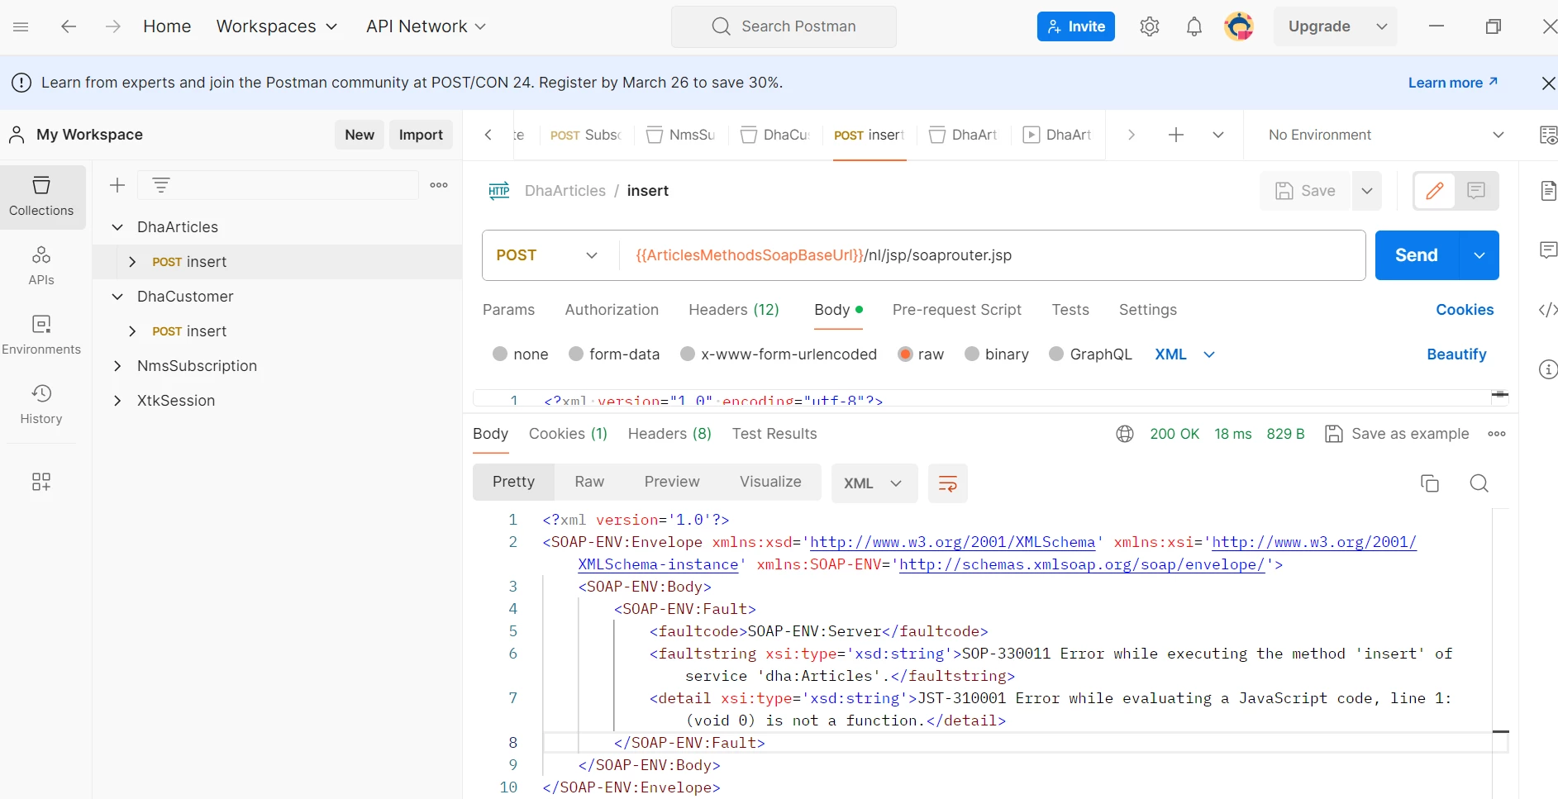
Task: Open tab list dropdown chevron
Action: coord(1217,135)
